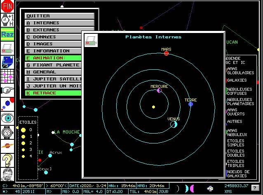Click the red Mars planet dot
This screenshot has height=195, width=263.
166,53
